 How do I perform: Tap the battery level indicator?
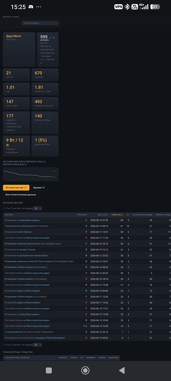pos(155,7)
